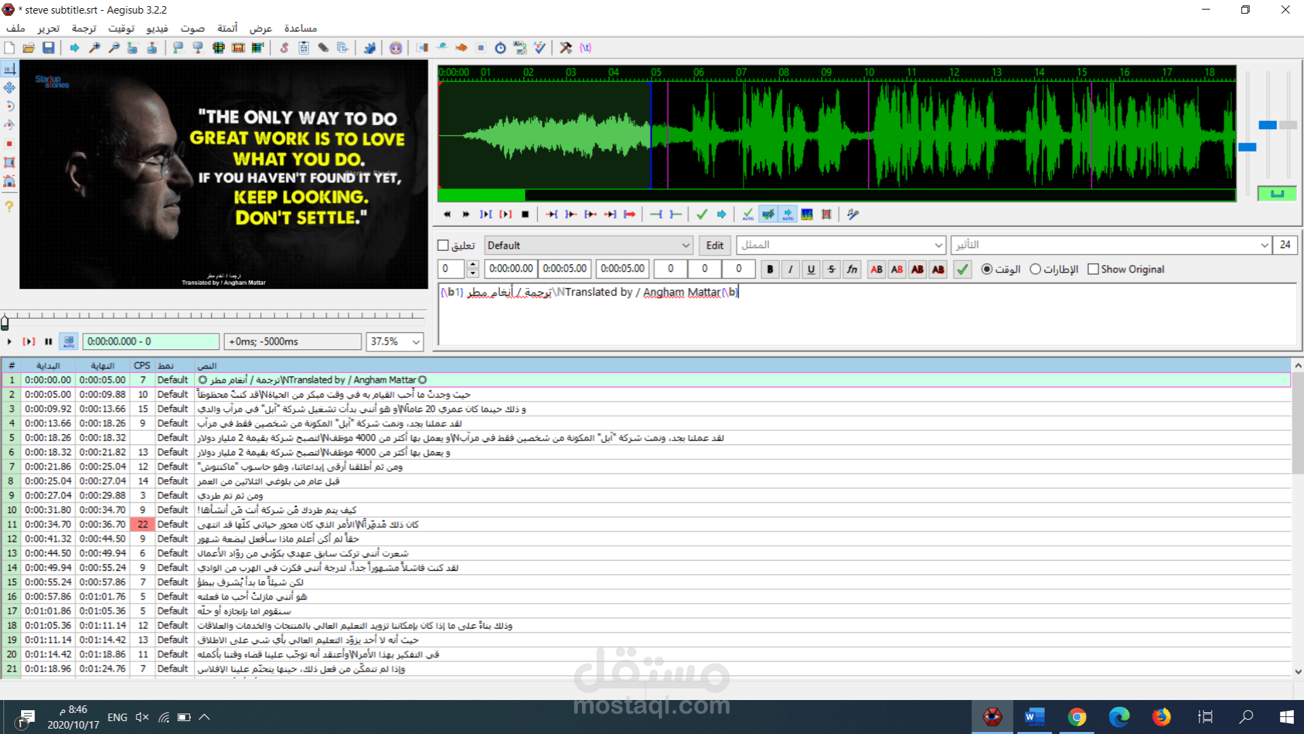Screen dimensions: 1304x734
Task: Click the video seek bar slider handle
Action: pos(5,322)
